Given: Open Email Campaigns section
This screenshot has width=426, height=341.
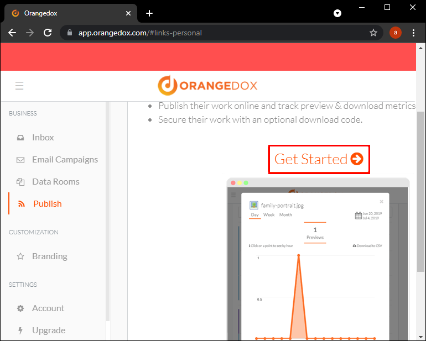Looking at the screenshot, I should coord(65,160).
